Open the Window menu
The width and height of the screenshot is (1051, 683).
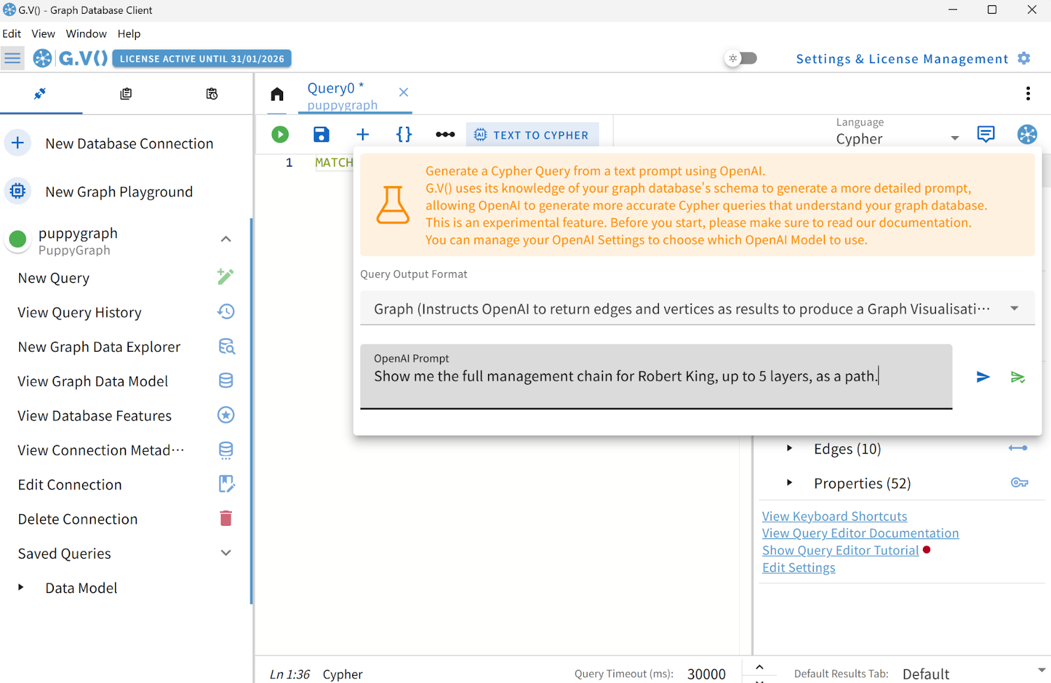coord(86,34)
